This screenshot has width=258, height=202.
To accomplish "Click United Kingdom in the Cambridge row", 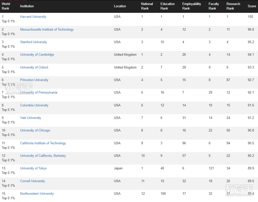I will (125, 55).
